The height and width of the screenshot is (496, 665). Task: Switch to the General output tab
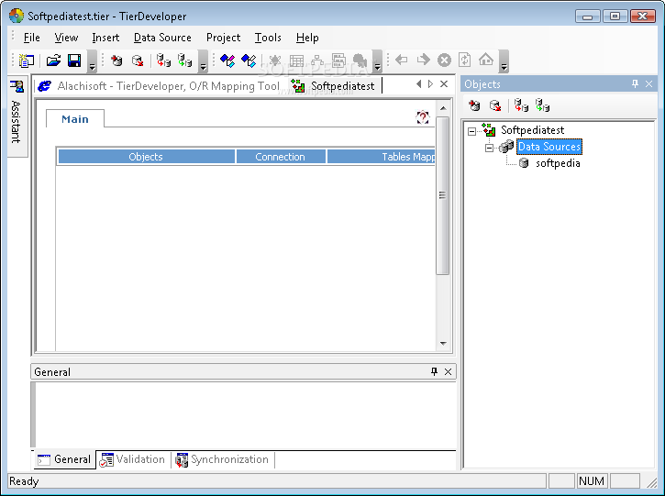click(64, 459)
